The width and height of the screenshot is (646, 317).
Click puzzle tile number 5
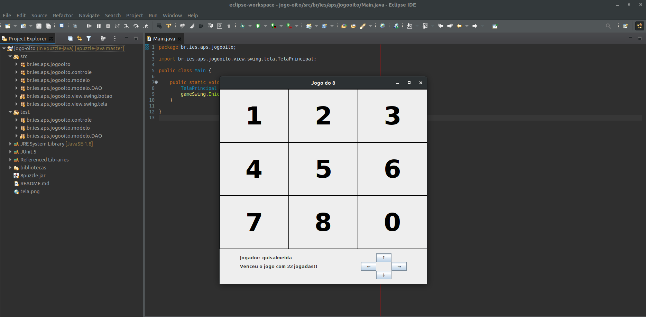[323, 169]
